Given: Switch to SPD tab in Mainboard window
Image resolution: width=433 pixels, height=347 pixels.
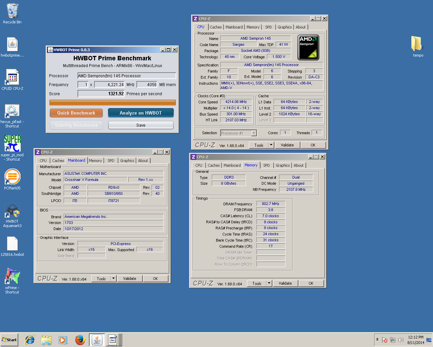Looking at the screenshot, I should coord(111,161).
